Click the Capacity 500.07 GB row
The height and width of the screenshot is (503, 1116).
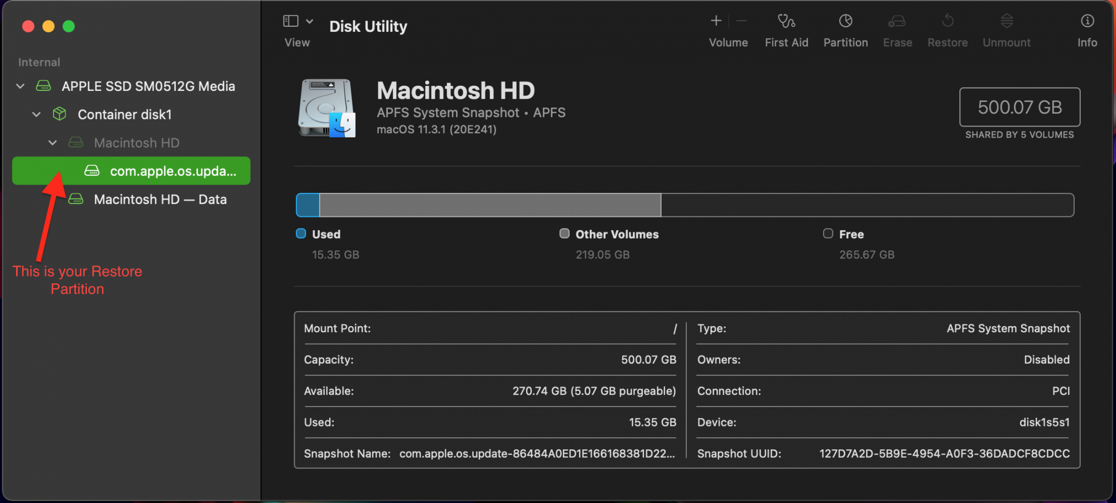click(x=490, y=360)
